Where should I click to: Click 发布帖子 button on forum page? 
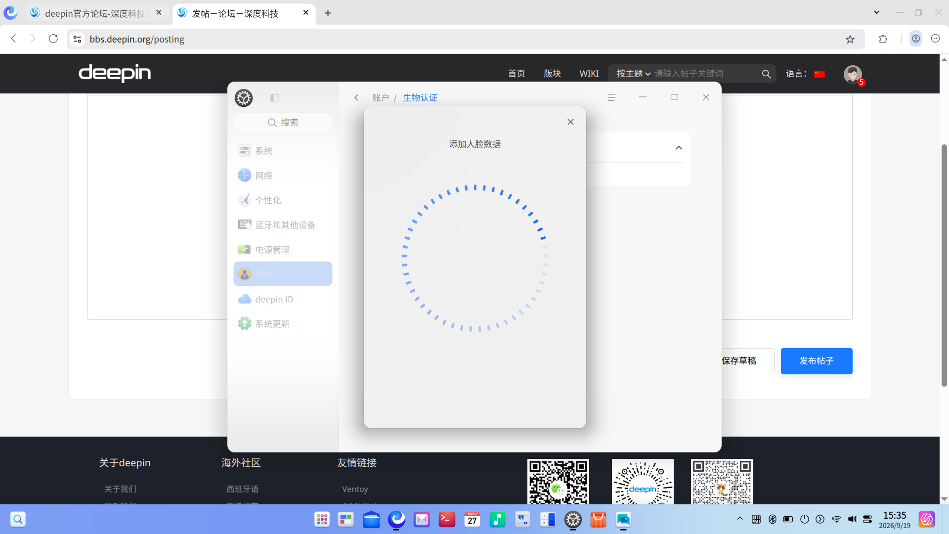(817, 361)
